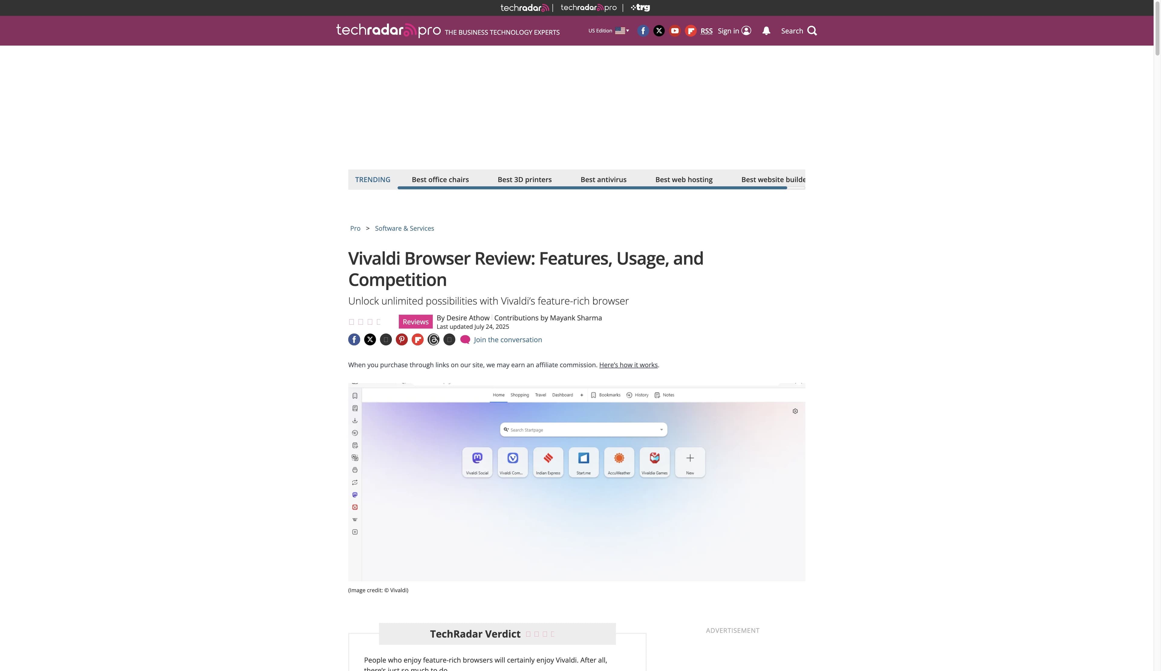Click the TRENDING label
This screenshot has width=1161, height=671.
372,180
